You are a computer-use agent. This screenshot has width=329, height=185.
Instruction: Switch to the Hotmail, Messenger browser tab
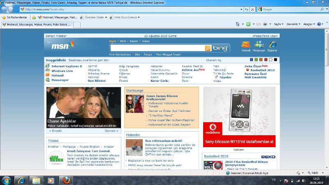pos(37,25)
